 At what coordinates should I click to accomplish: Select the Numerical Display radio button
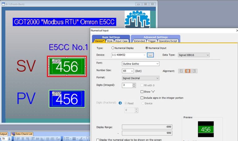(112, 48)
